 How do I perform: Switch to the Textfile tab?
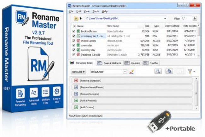pyautogui.click(x=151, y=63)
